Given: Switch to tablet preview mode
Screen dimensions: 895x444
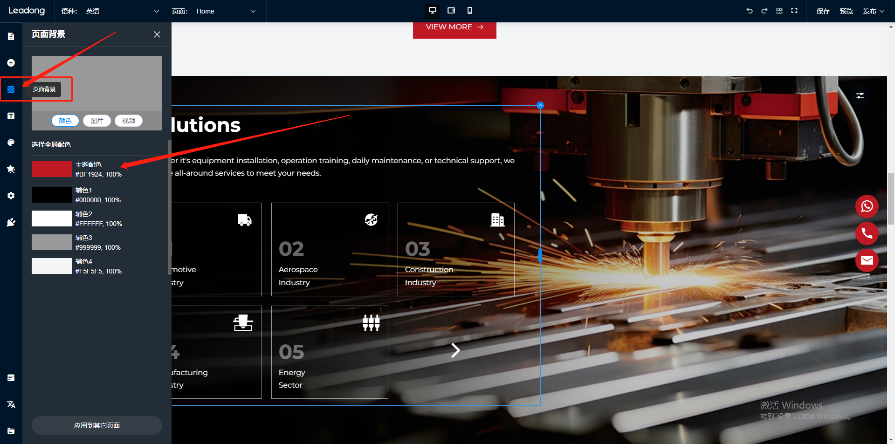Looking at the screenshot, I should pyautogui.click(x=451, y=11).
